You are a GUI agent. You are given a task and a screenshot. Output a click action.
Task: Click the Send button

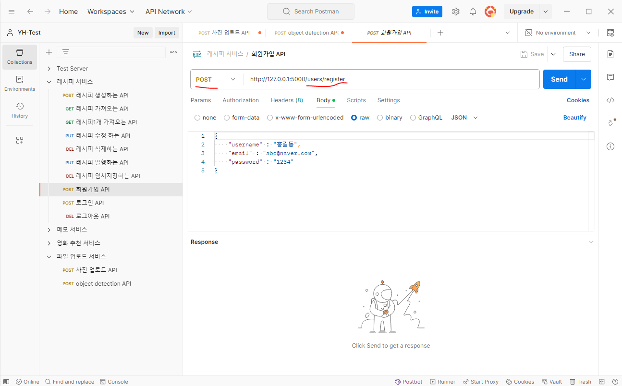[x=559, y=79]
